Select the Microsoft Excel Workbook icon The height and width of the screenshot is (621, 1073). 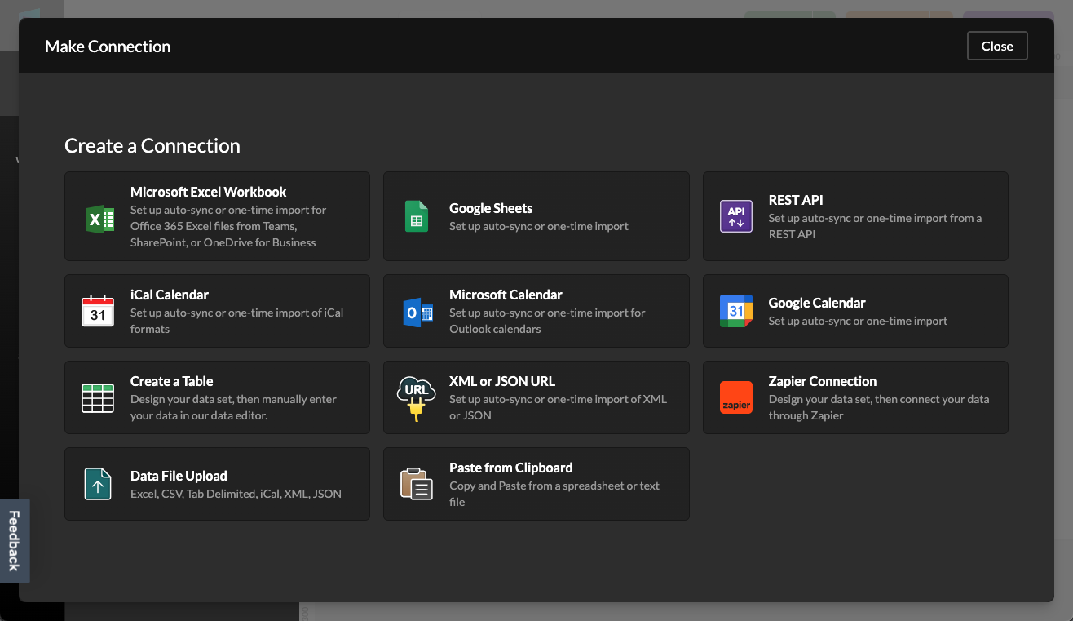tap(99, 216)
